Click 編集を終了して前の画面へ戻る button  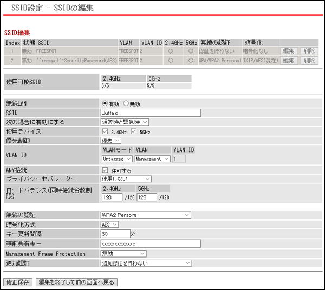[x=76, y=282]
